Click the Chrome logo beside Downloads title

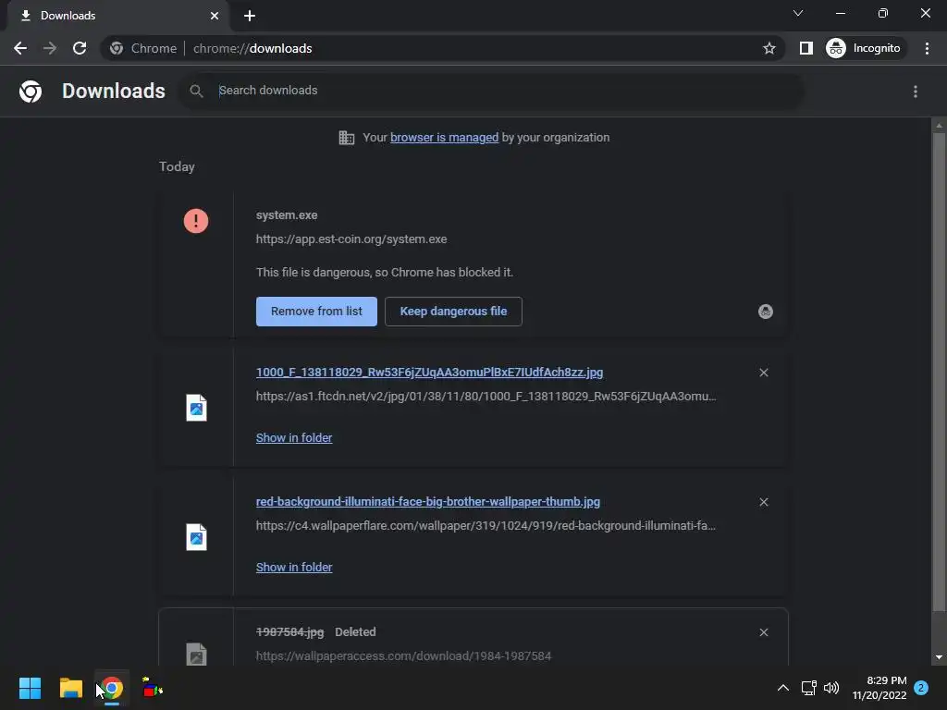31,92
